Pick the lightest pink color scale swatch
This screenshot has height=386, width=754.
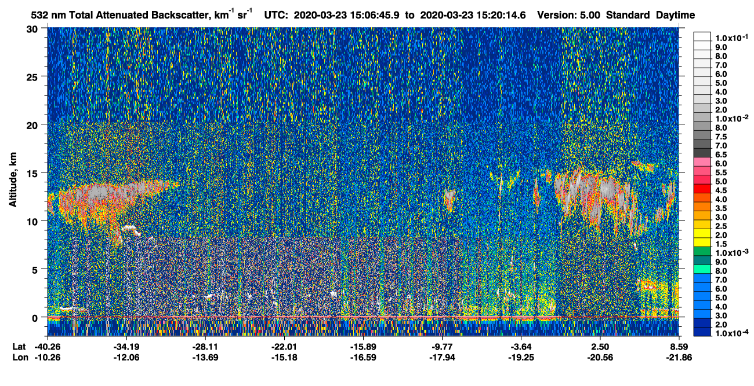tap(702, 161)
